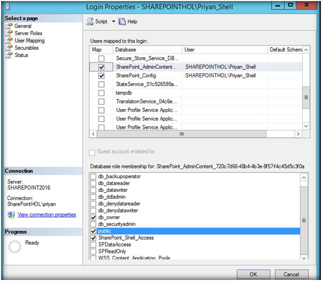
Task: Check the StateService map checkbox
Action: pyautogui.click(x=101, y=84)
